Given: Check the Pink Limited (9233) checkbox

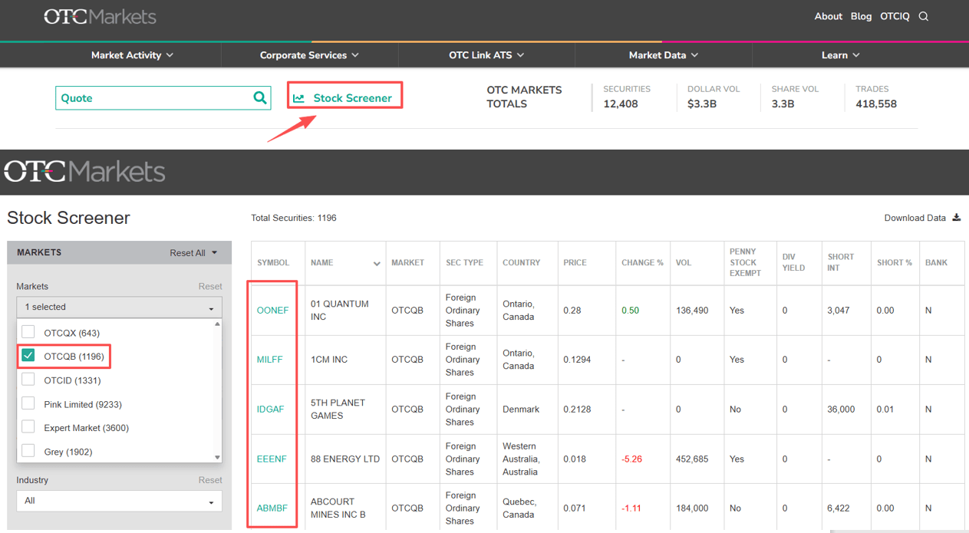Looking at the screenshot, I should coord(28,403).
